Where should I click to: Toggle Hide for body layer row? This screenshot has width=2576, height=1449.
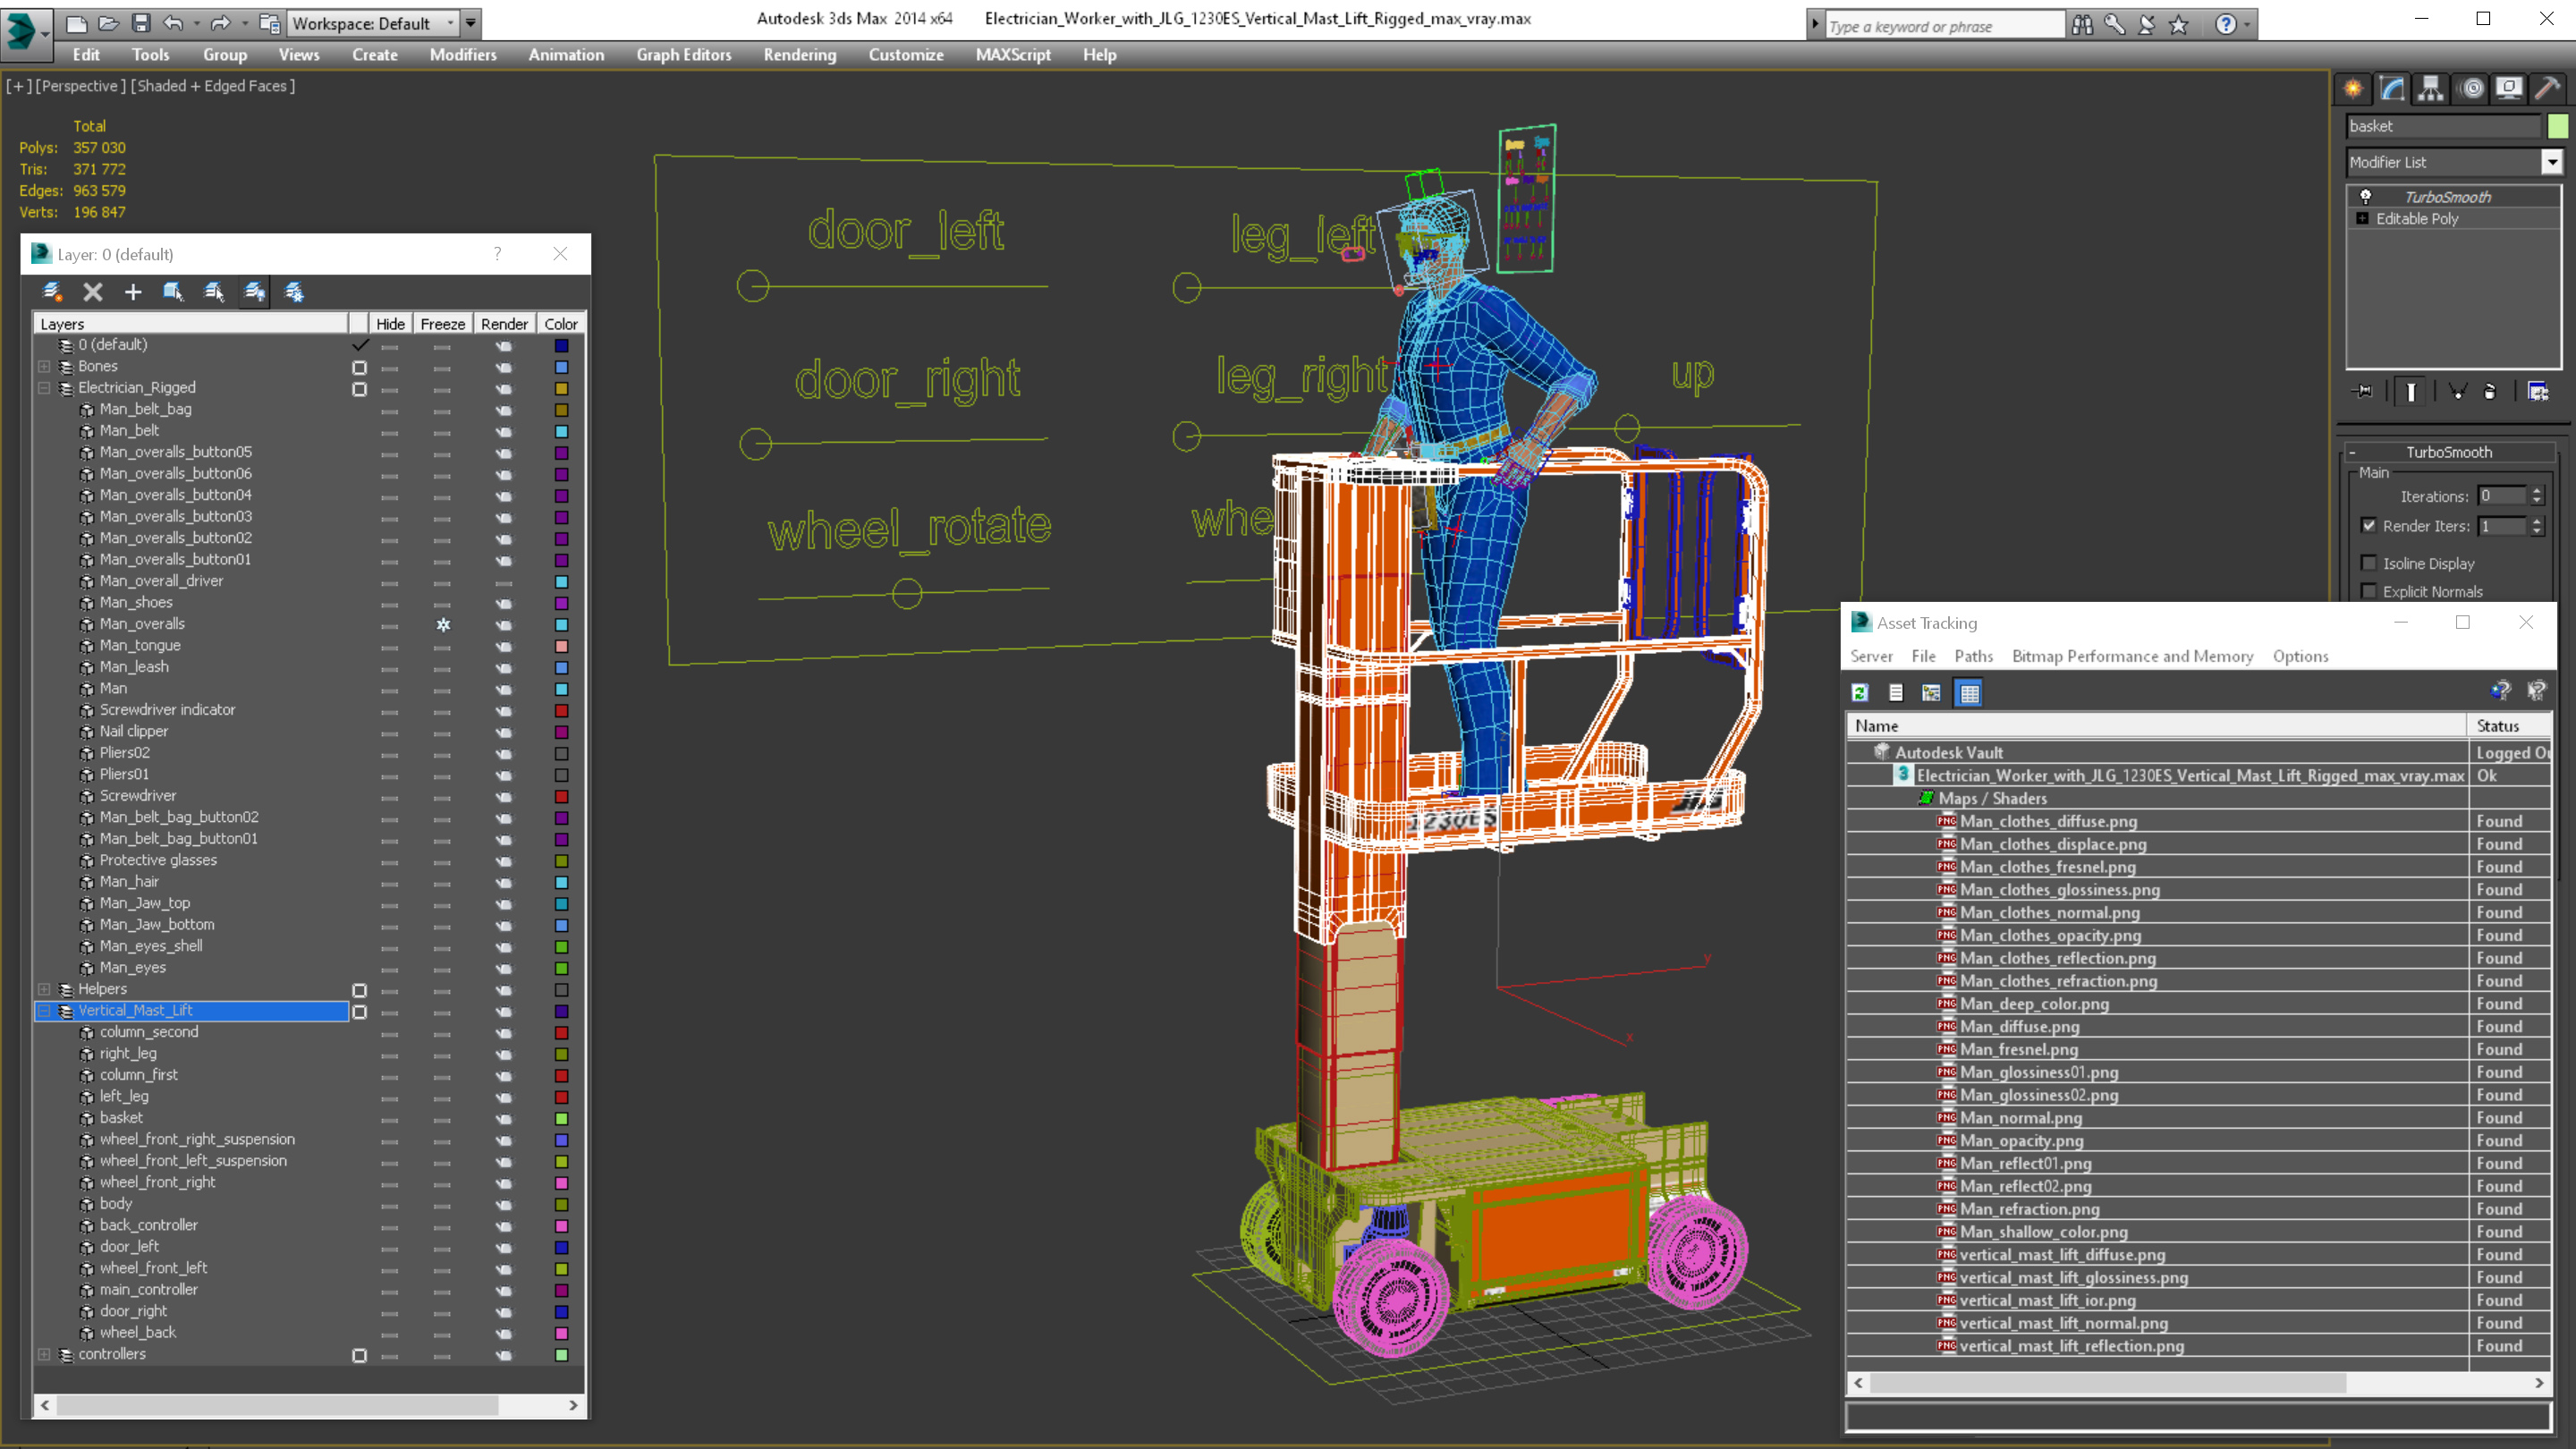click(x=390, y=1204)
